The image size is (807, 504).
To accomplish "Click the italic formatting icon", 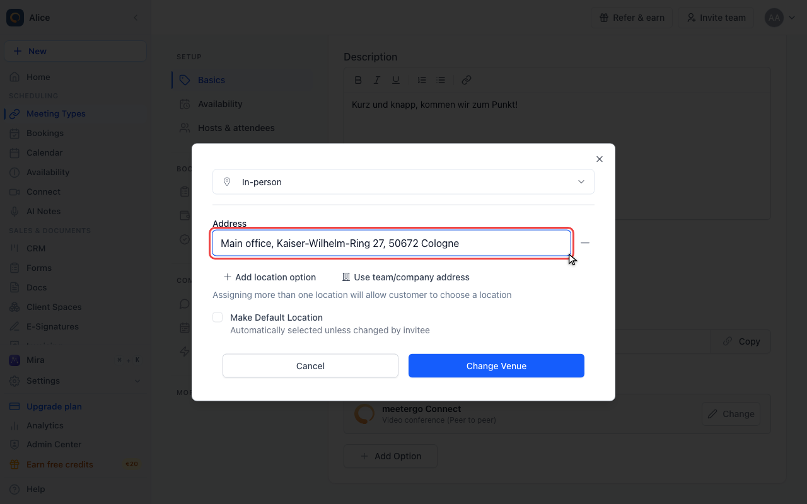I will [x=377, y=80].
